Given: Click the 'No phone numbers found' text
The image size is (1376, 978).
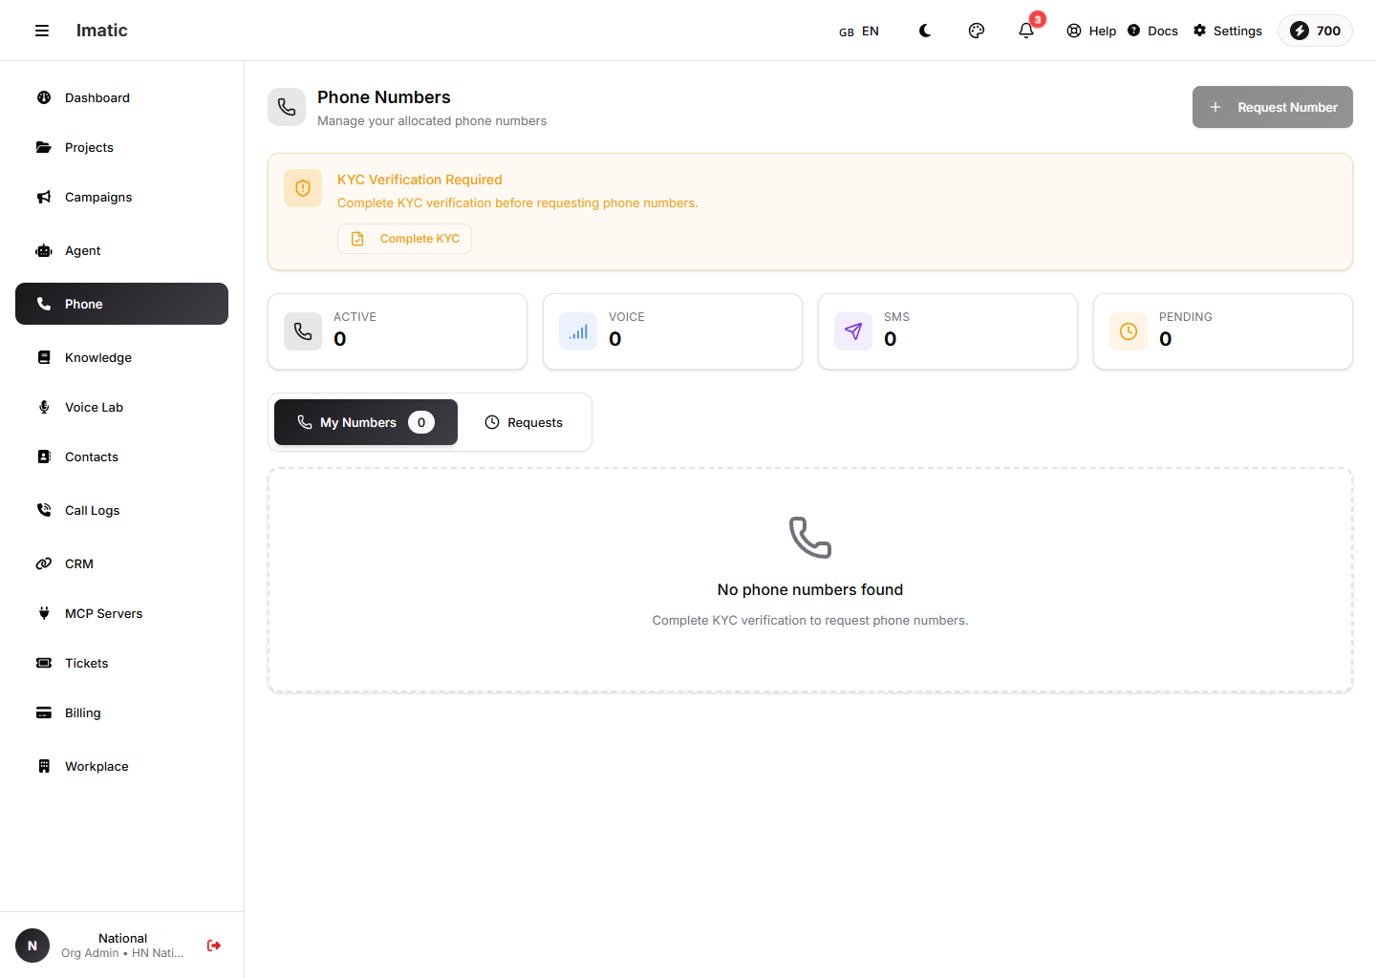Looking at the screenshot, I should [810, 590].
